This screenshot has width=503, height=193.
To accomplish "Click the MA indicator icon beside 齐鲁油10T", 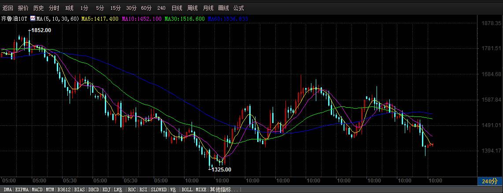I will pos(33,19).
